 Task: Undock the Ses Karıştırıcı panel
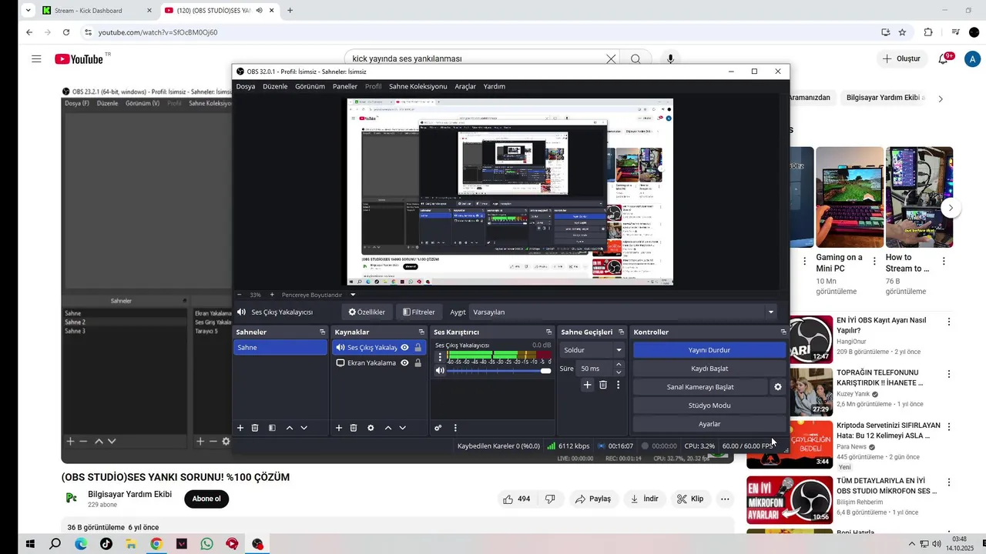pyautogui.click(x=548, y=332)
